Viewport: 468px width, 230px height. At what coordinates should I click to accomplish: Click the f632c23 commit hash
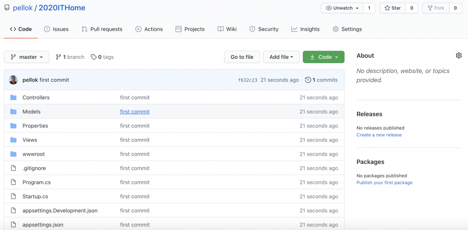tap(248, 80)
